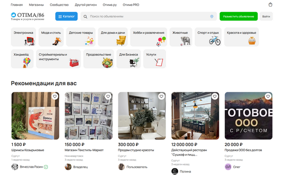Screen dimensions: 283x179
Task: Open the Спорт и отдых bicycle category
Action: [x=208, y=37]
